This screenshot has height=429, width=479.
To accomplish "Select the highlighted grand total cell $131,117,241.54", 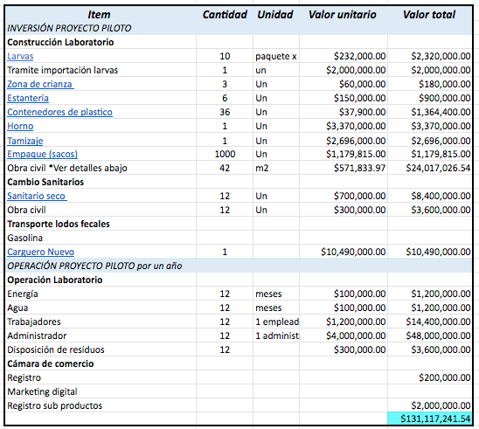I will 429,419.
